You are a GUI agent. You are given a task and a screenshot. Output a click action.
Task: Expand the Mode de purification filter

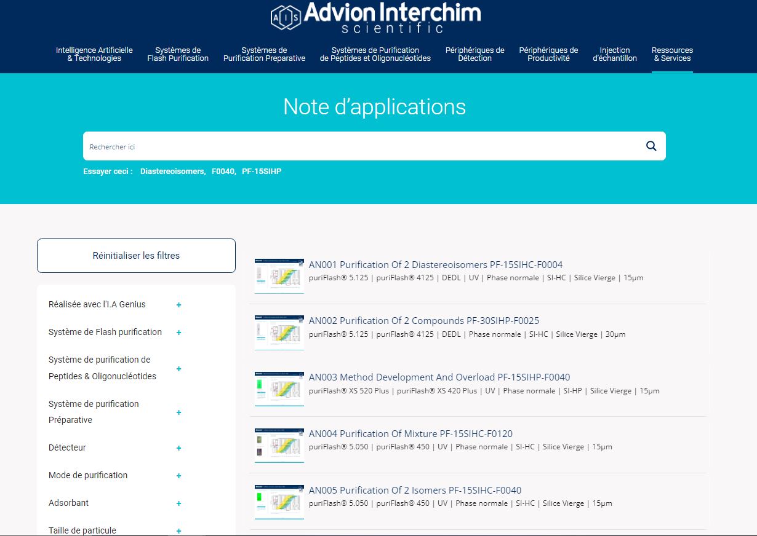[x=178, y=476]
